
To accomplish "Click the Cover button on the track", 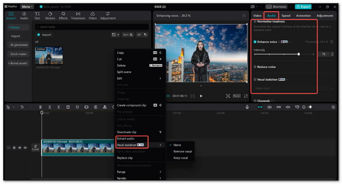I will point(35,148).
